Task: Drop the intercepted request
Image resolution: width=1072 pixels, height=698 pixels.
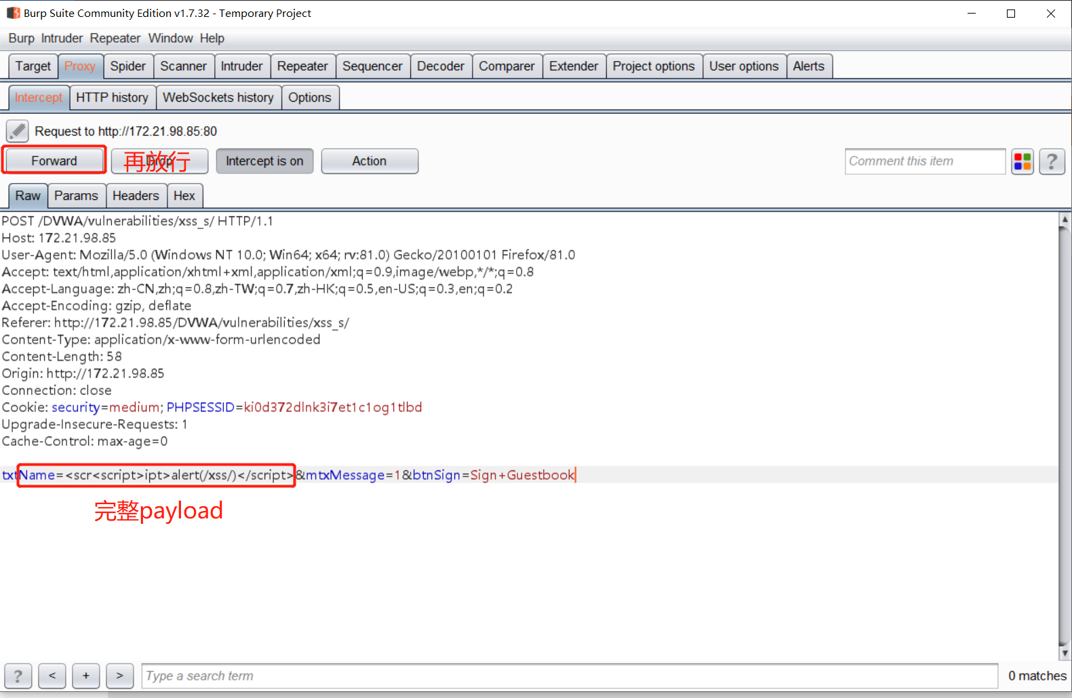Action: pyautogui.click(x=159, y=161)
